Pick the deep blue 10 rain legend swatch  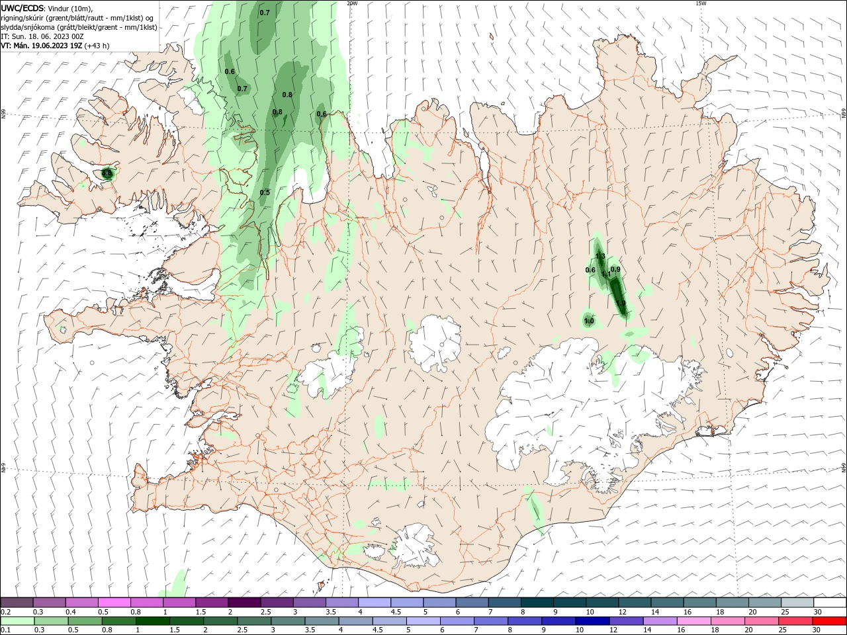click(x=592, y=621)
